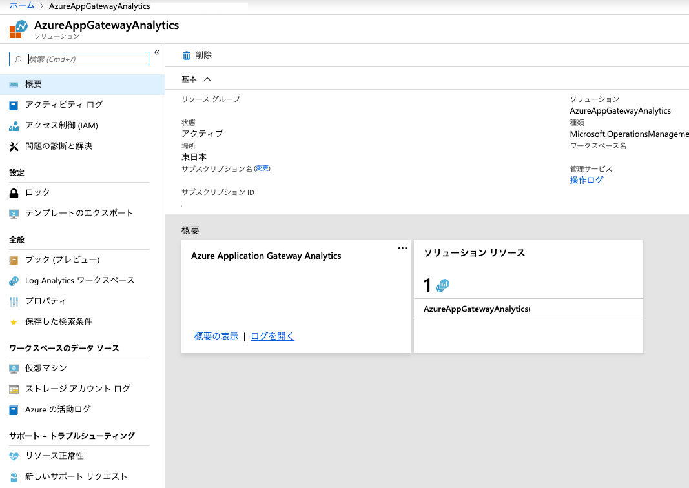Click the 変更 subscription link

click(x=262, y=168)
